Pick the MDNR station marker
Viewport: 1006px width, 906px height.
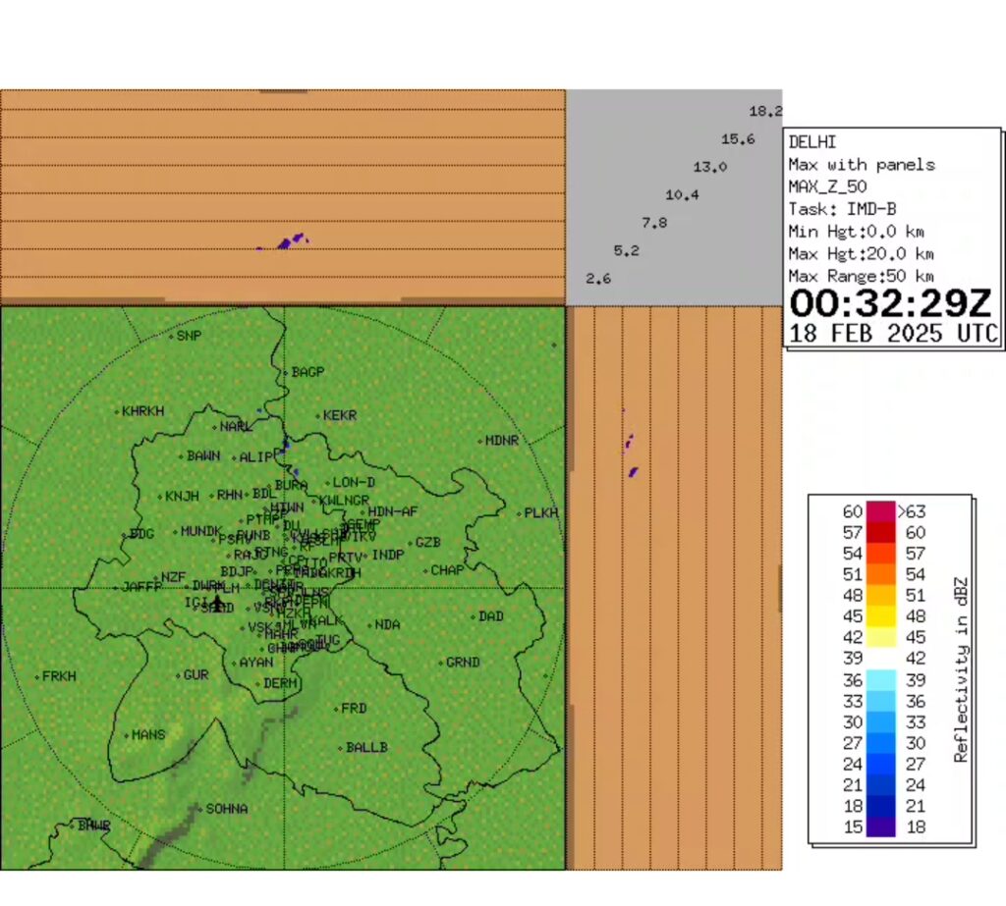pyautogui.click(x=479, y=442)
